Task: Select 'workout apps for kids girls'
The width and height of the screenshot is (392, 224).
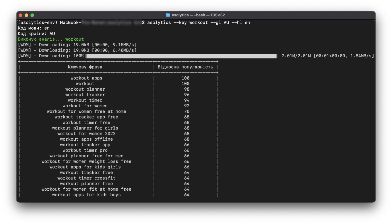Action: point(85,167)
